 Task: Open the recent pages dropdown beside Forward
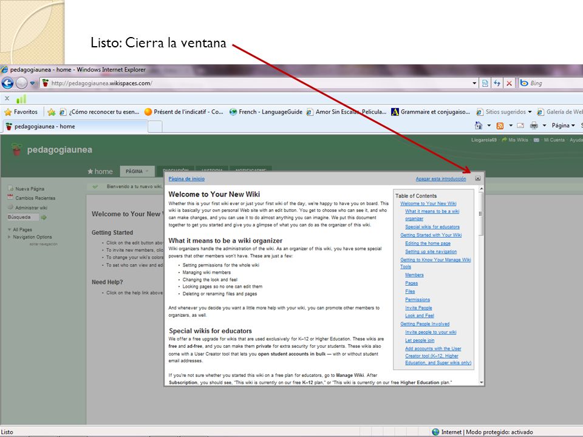(x=32, y=83)
